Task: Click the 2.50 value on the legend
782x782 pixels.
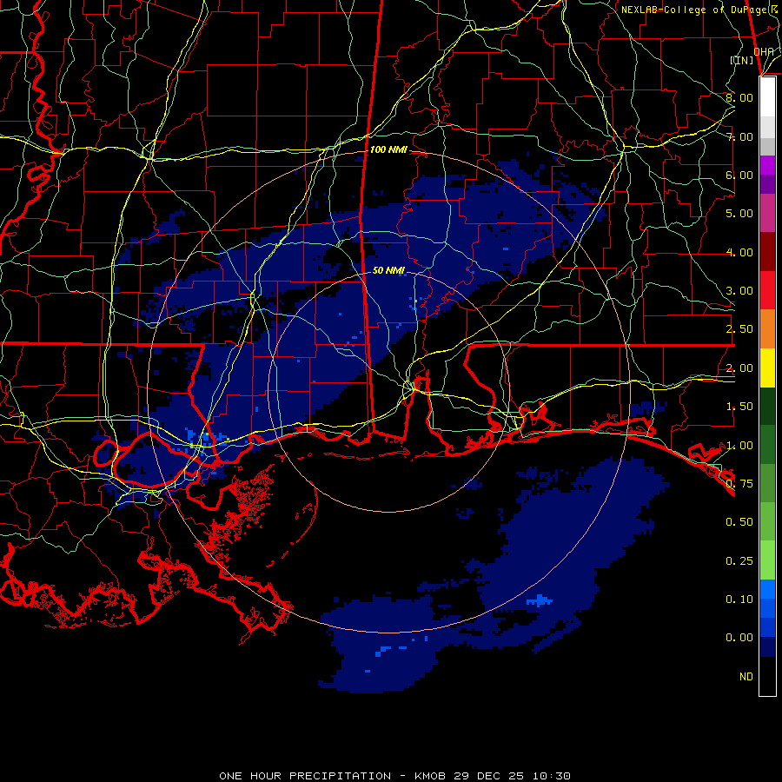Action: 739,329
